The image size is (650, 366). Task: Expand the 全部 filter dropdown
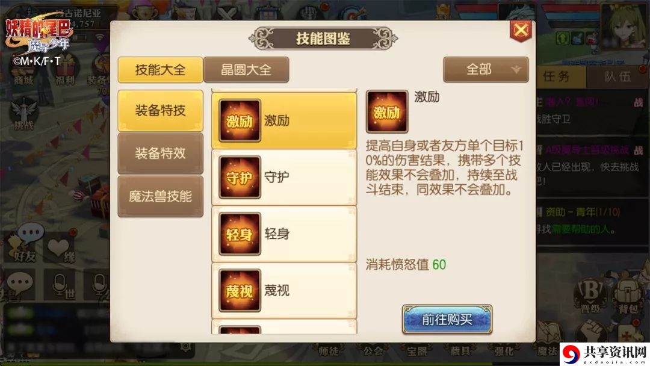(486, 69)
